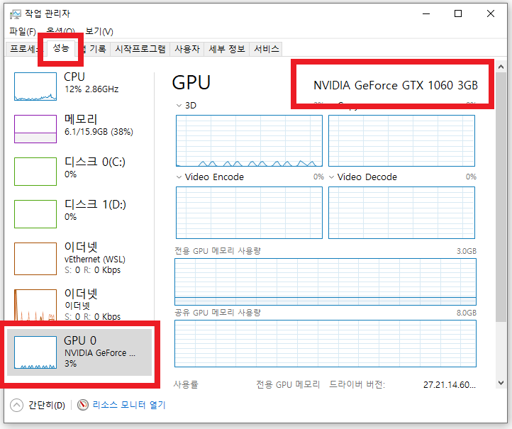This screenshot has width=512, height=429.
Task: Click the 사용률 label
Action: 186,384
